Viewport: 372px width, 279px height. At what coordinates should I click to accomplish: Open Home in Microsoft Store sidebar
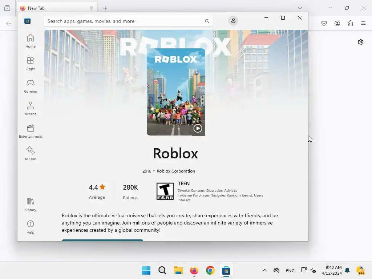(31, 41)
